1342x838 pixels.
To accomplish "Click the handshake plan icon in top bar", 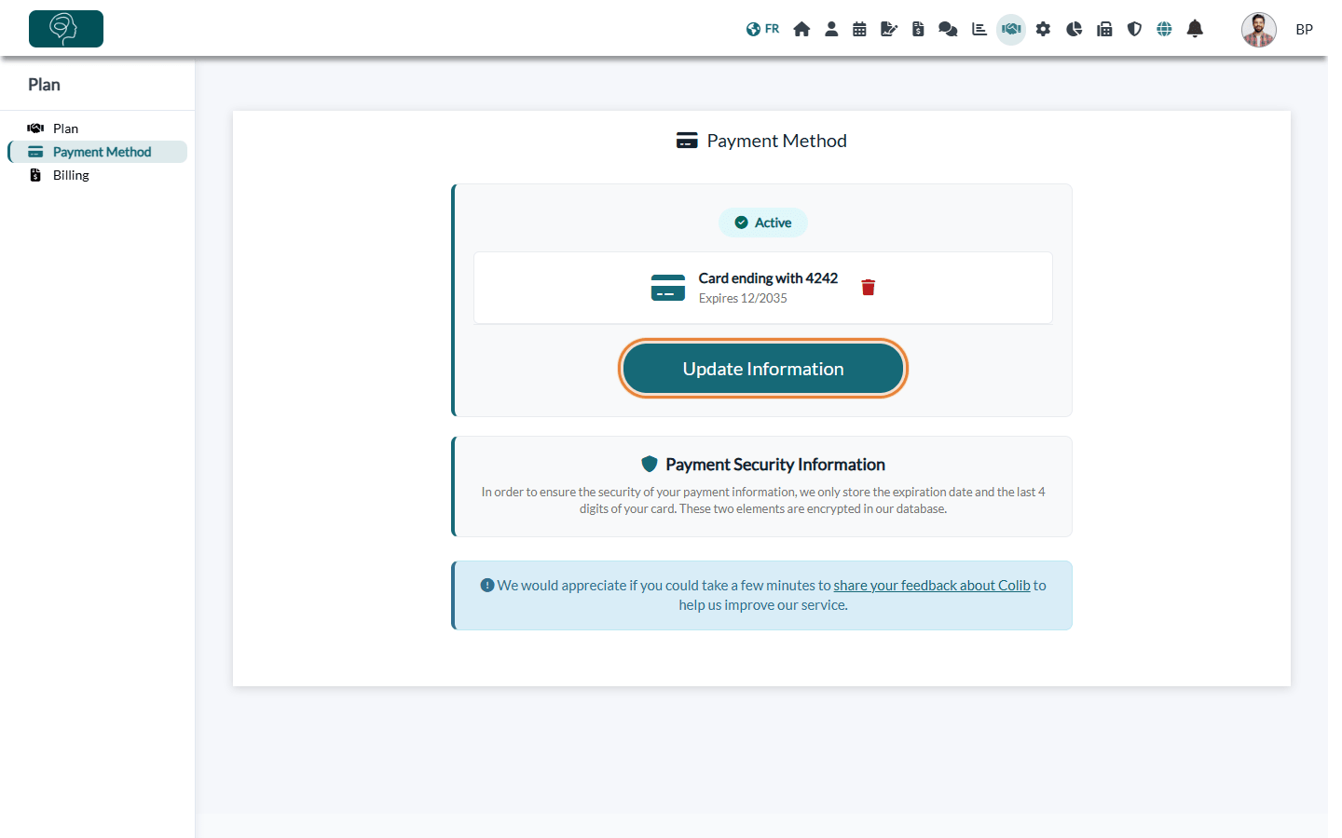I will click(x=1011, y=29).
